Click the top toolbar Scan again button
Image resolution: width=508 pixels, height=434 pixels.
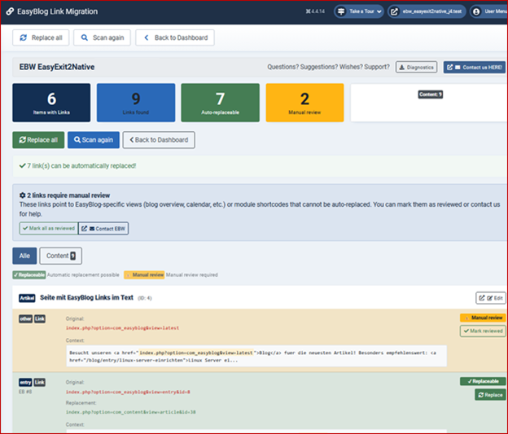tap(102, 37)
